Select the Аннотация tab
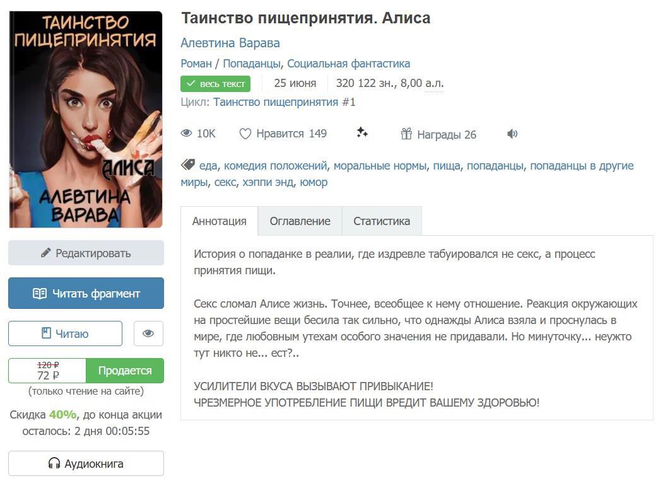This screenshot has height=481, width=658. 219,221
